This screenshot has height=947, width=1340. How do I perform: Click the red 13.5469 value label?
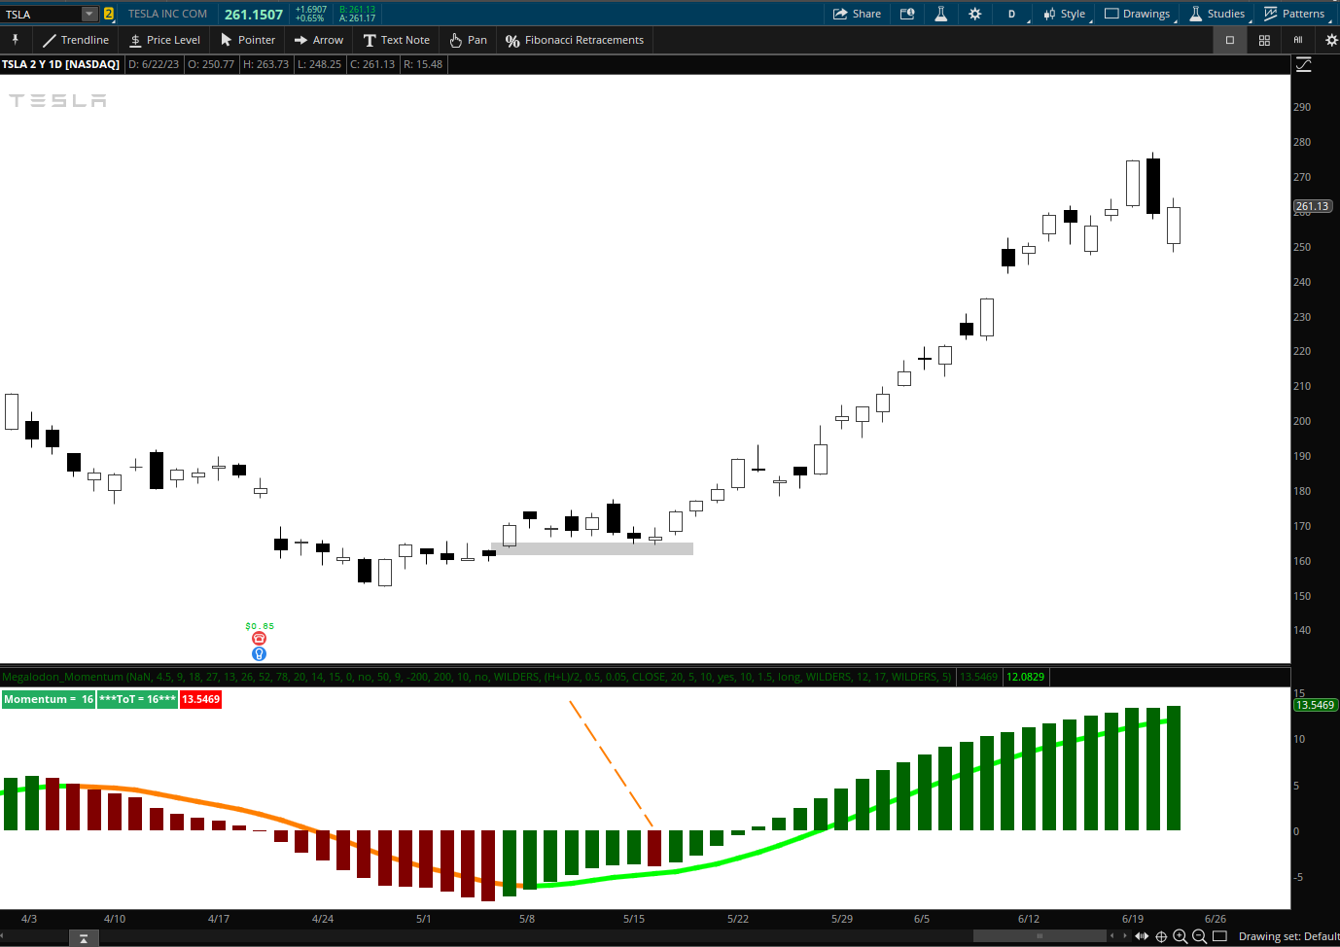200,699
